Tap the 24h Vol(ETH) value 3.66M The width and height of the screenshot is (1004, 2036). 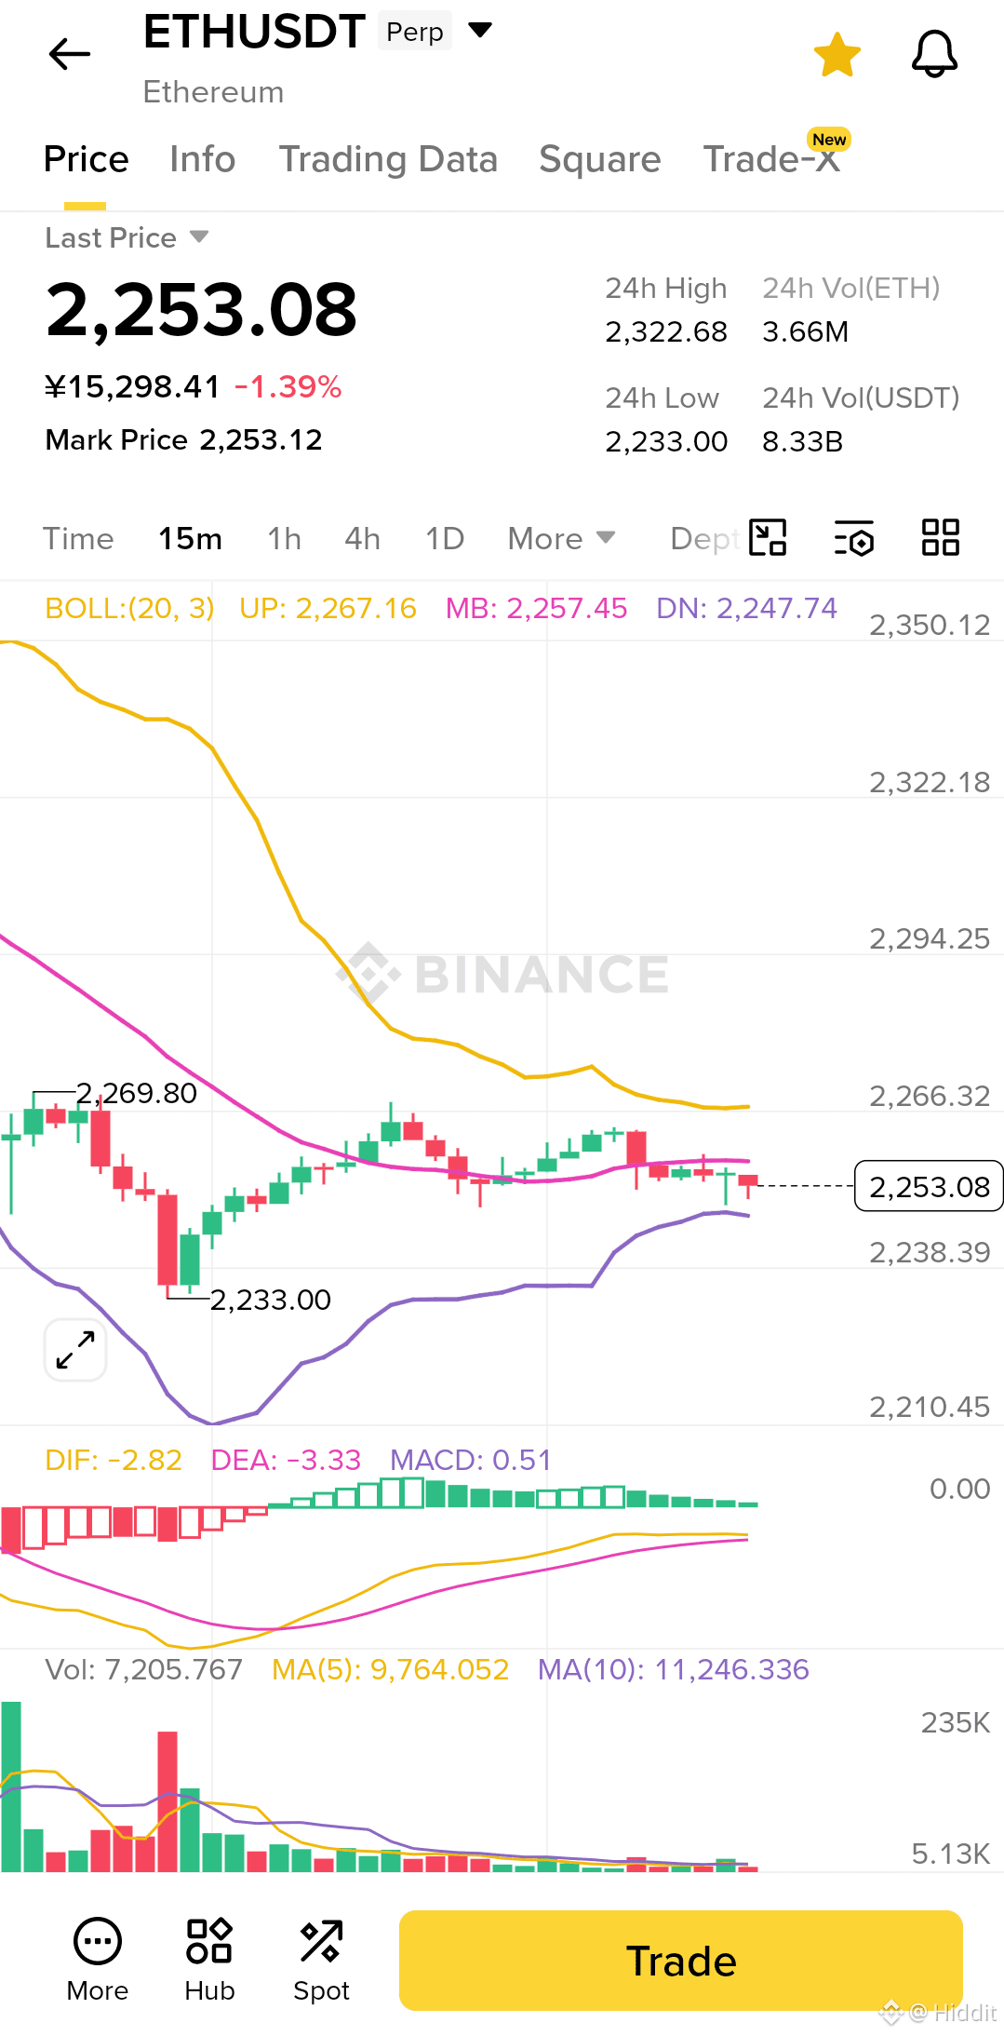click(805, 331)
